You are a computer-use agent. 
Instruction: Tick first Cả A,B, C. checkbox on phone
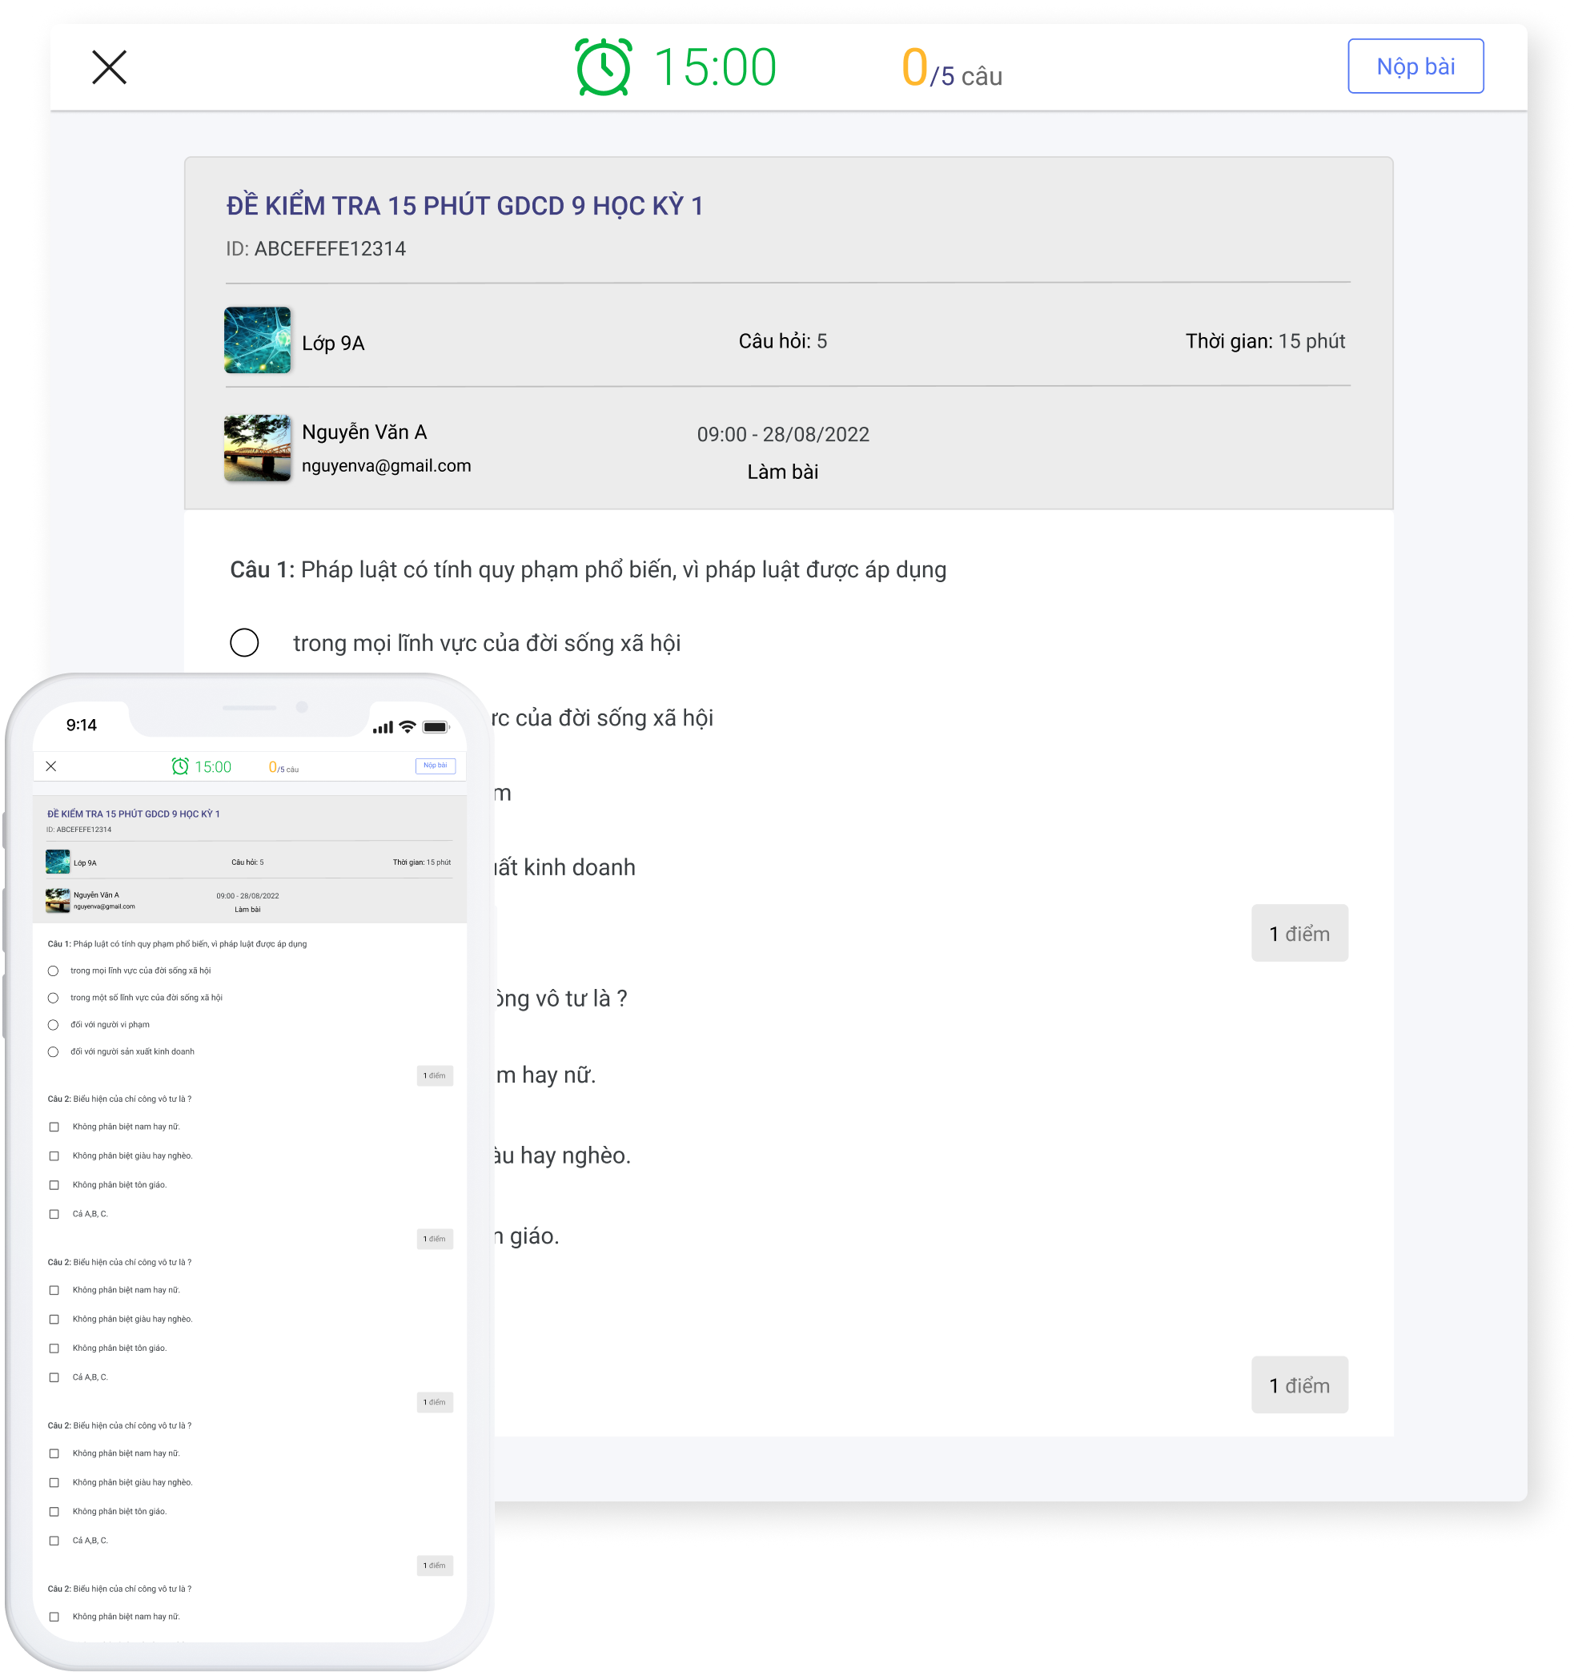click(x=54, y=1215)
